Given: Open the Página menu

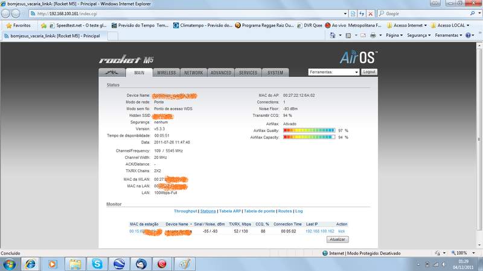Looking at the screenshot, I should pyautogui.click(x=394, y=36).
